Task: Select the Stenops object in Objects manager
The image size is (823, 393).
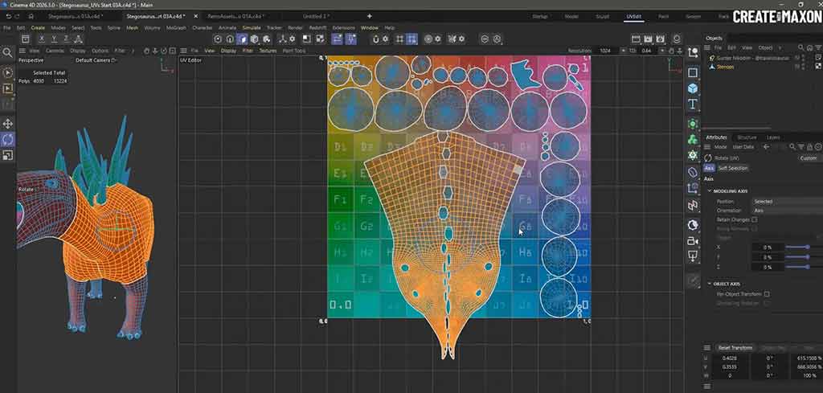Action: click(726, 68)
